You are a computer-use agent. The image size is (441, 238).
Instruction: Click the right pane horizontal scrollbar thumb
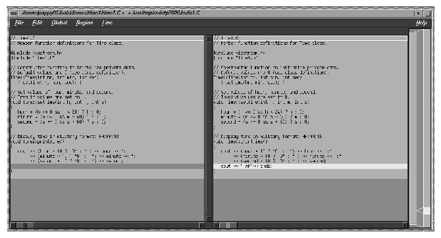228,225
